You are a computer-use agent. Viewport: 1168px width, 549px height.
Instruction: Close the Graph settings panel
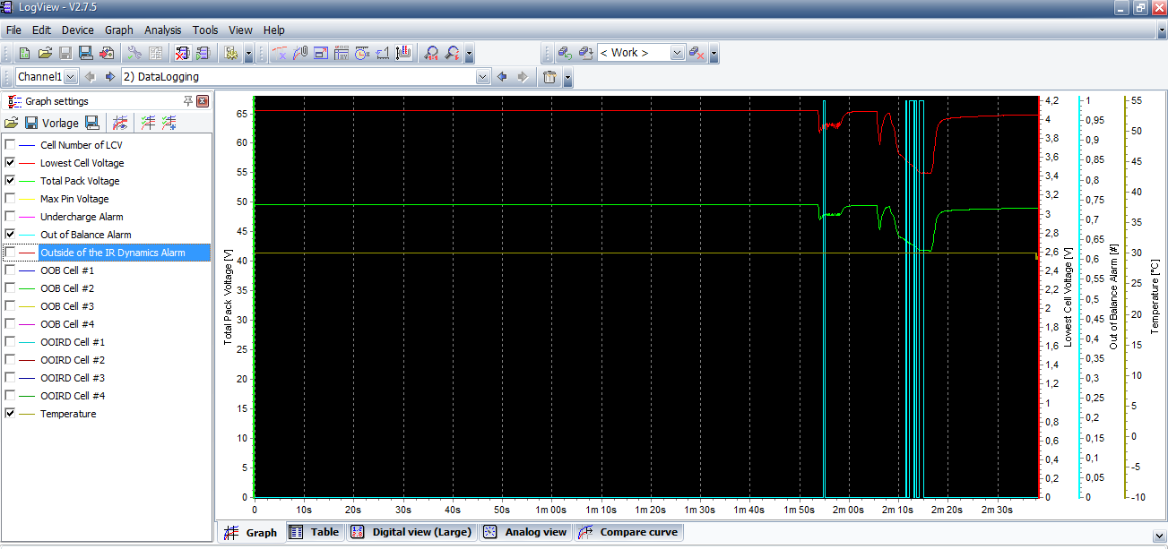click(x=202, y=101)
